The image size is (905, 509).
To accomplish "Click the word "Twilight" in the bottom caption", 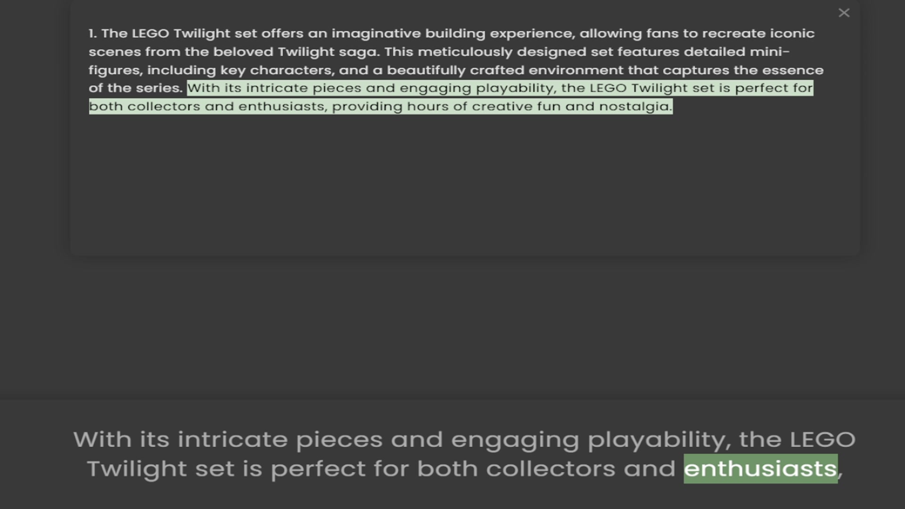I will coord(137,468).
